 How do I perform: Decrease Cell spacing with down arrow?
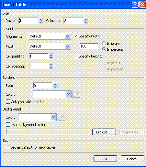tap(51, 68)
